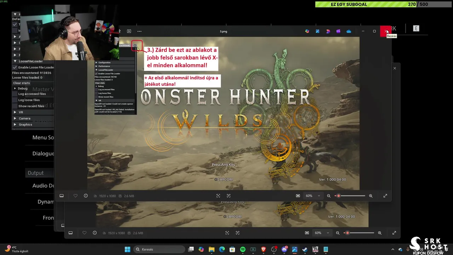Screen dimensions: 453x255
Task: Enable Log accessed files checkbox
Action: (15, 94)
